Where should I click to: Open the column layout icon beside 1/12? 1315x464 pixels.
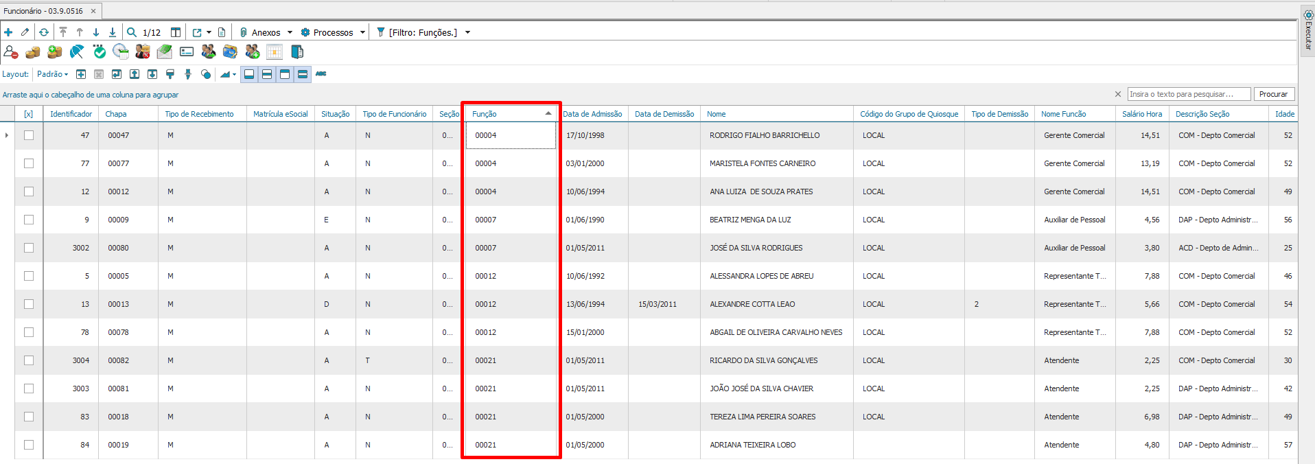tap(176, 32)
